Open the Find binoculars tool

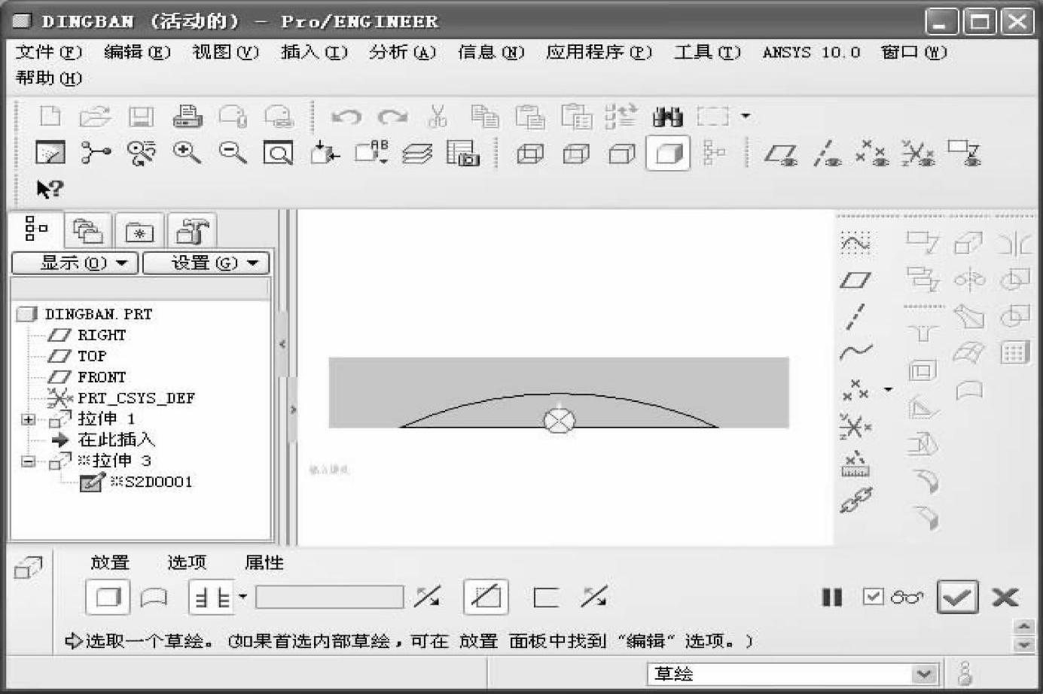(x=667, y=117)
